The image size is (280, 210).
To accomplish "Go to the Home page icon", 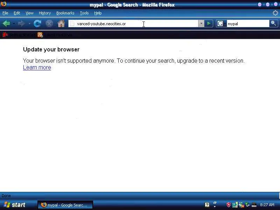I will point(61,23).
